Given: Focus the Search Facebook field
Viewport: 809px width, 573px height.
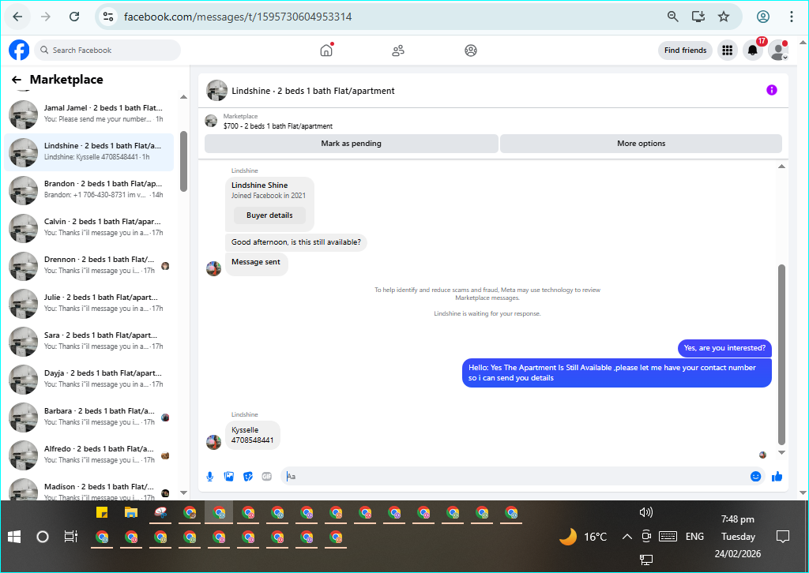Looking at the screenshot, I should 107,50.
